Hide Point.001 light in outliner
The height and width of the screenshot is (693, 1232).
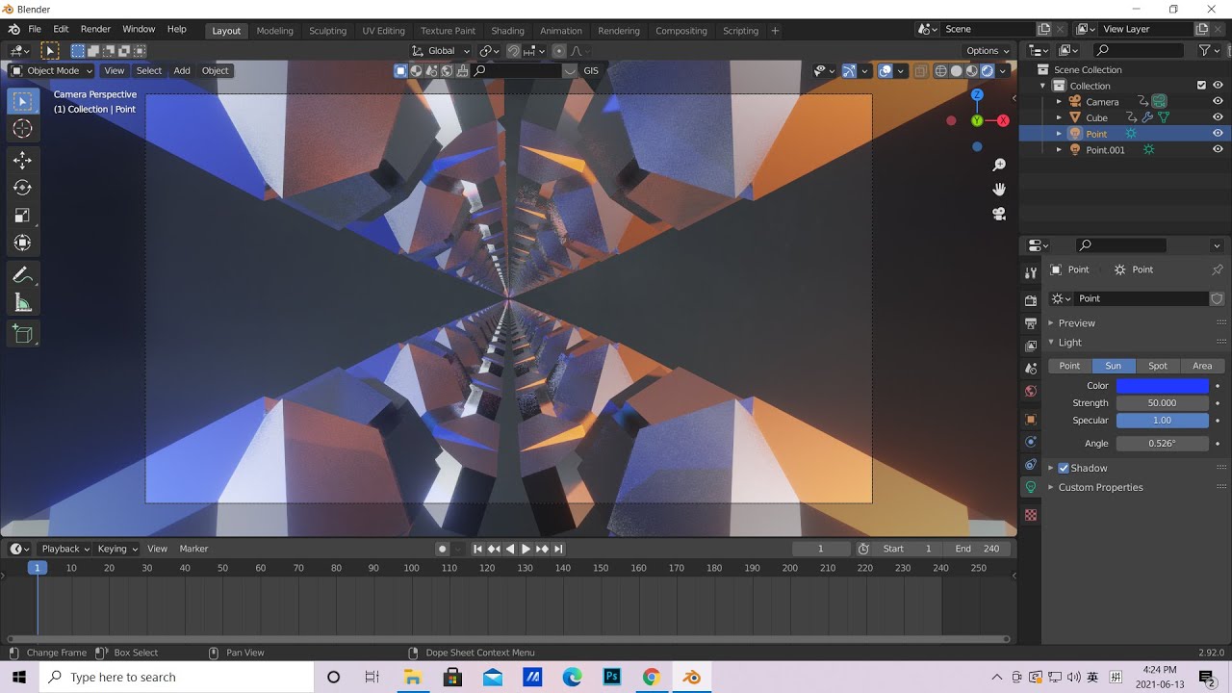pos(1218,149)
